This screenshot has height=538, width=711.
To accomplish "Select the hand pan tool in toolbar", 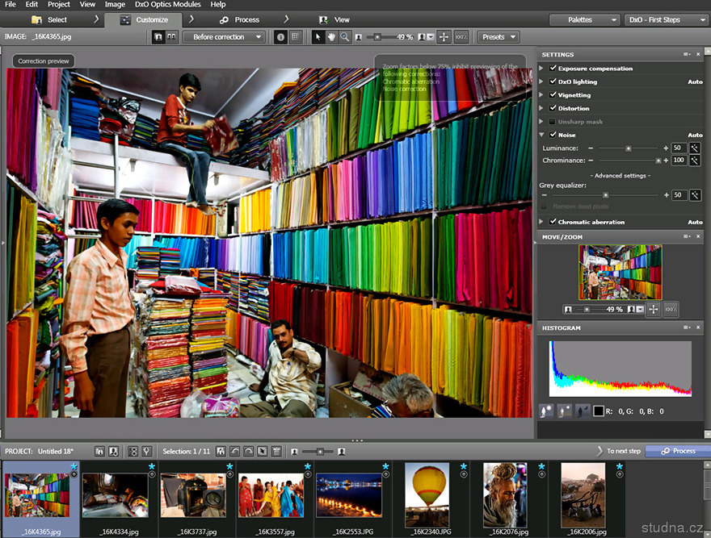I will click(x=331, y=37).
